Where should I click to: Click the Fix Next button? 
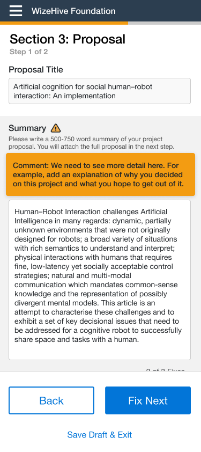click(x=148, y=400)
